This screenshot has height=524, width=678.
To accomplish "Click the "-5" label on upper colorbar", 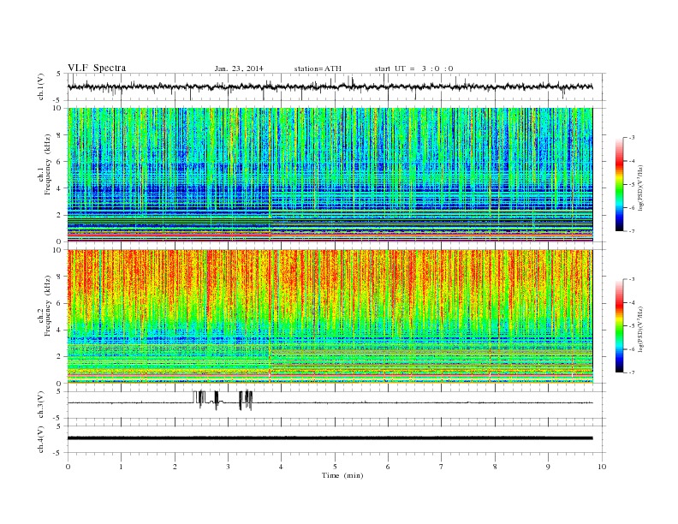I will [632, 184].
